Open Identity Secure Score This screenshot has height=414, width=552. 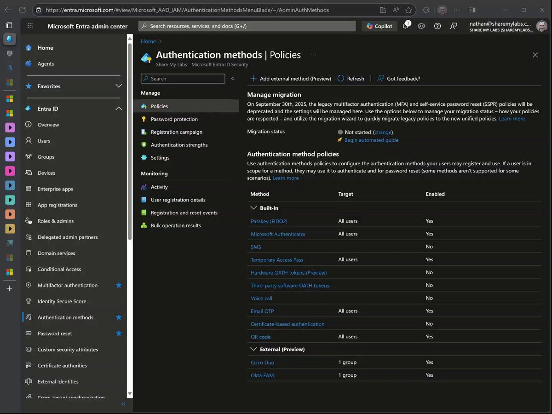pos(62,301)
